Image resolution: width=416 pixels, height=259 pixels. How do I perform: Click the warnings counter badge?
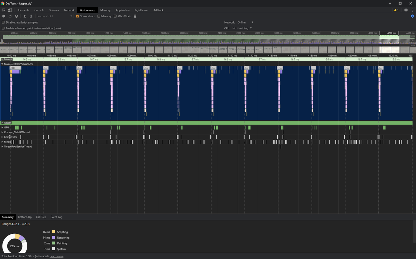(x=396, y=10)
